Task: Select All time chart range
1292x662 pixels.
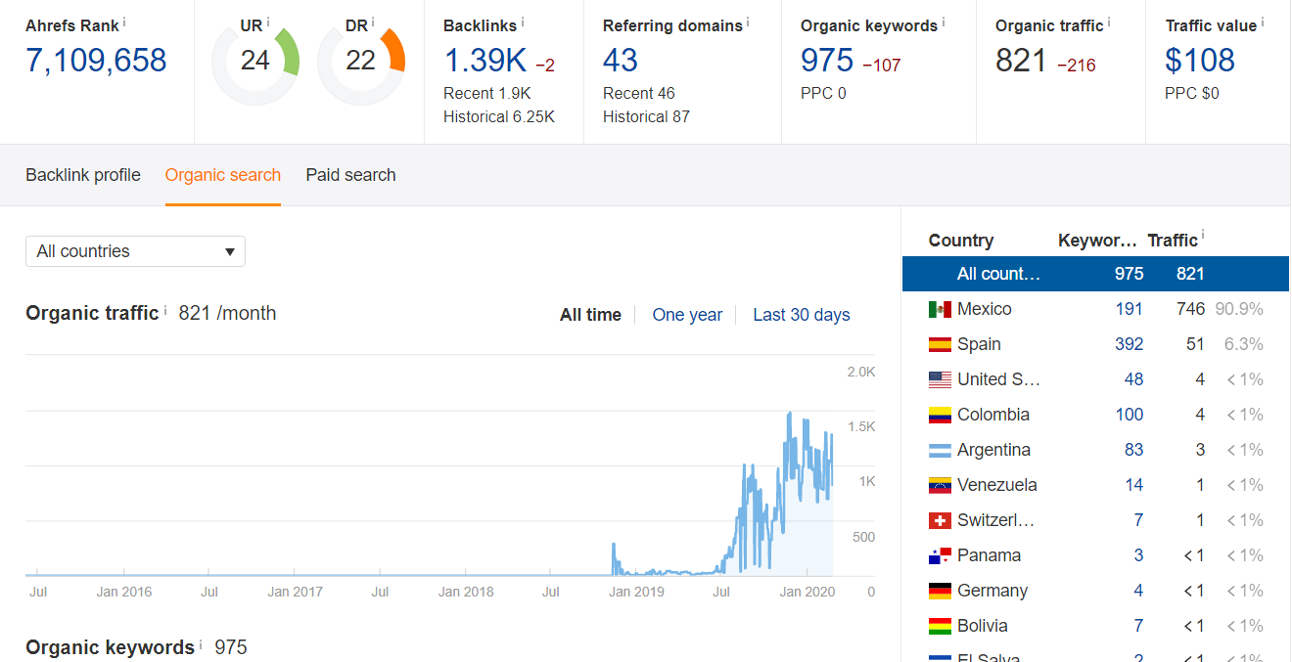Action: [x=590, y=315]
